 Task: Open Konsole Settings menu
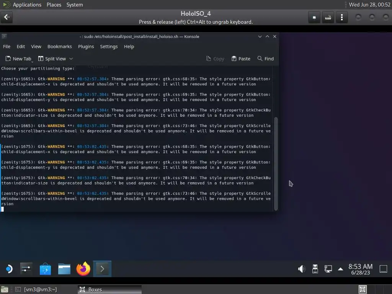pos(109,46)
